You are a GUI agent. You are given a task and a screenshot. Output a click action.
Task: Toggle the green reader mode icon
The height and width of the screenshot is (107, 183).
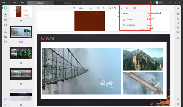pyautogui.click(x=5, y=8)
